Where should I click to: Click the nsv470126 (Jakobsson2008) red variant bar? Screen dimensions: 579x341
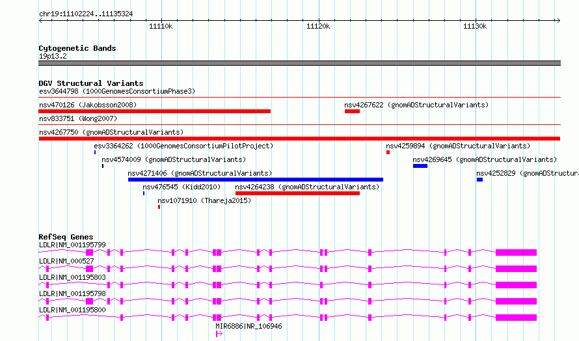click(154, 111)
